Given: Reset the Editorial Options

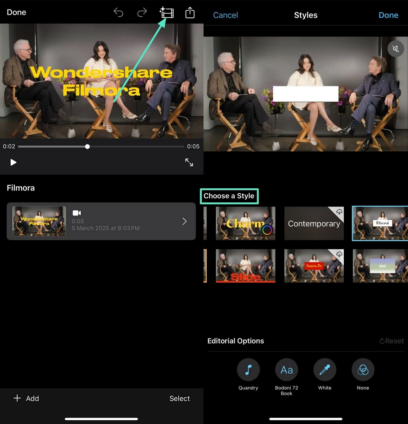Looking at the screenshot, I should pyautogui.click(x=391, y=341).
